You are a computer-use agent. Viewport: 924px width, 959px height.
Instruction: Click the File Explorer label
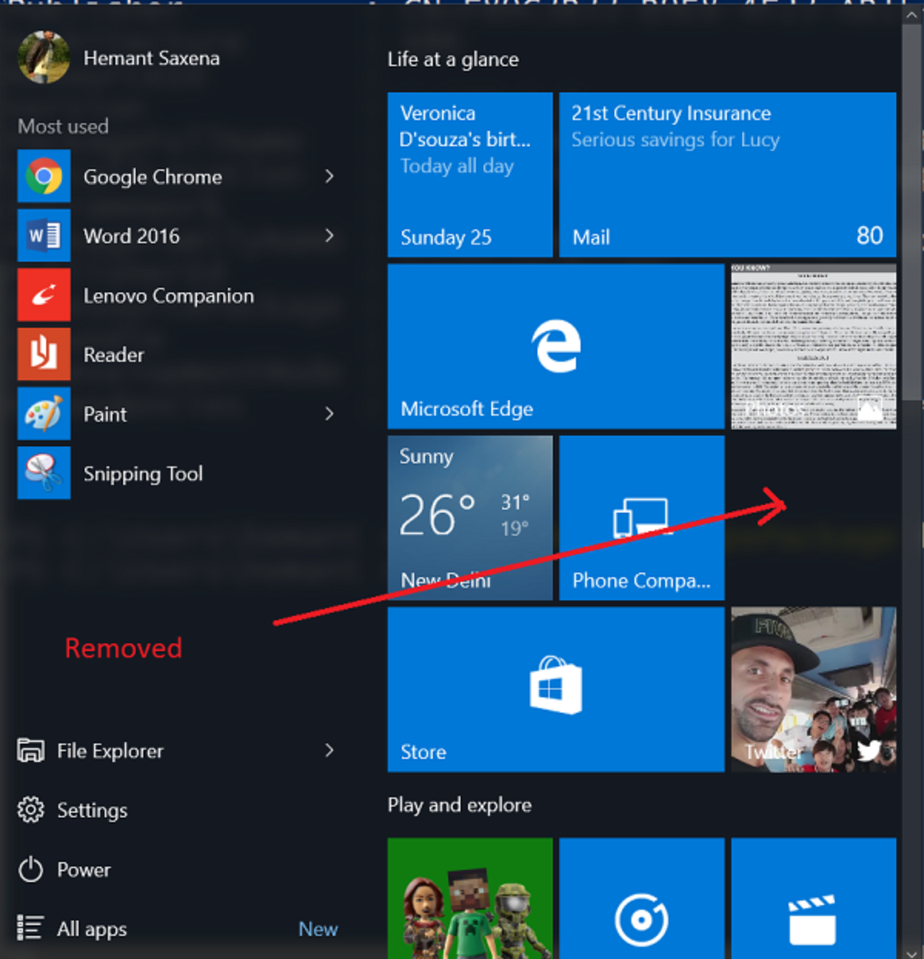click(110, 751)
